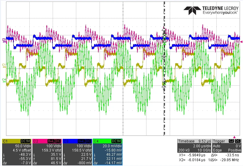Click the DC coupling badge in C2

pyautogui.click(x=58, y=141)
